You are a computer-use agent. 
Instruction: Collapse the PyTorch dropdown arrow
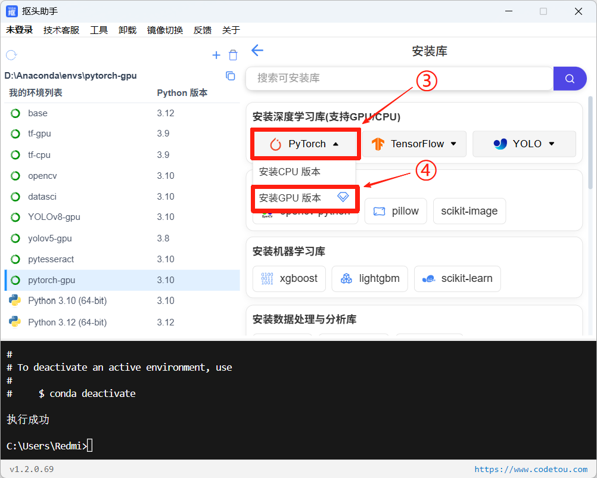[x=336, y=144]
